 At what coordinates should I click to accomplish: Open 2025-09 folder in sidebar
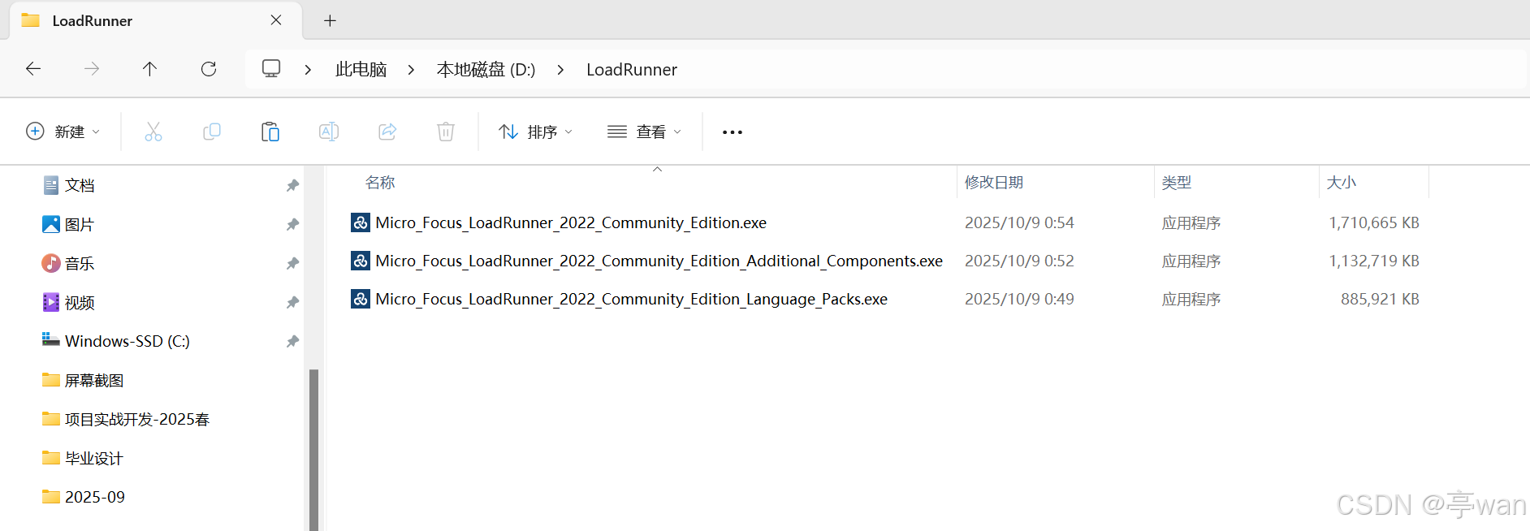[x=95, y=497]
